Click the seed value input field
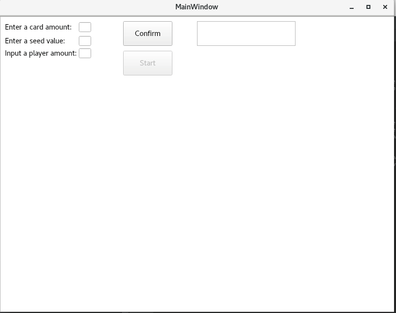 [85, 41]
